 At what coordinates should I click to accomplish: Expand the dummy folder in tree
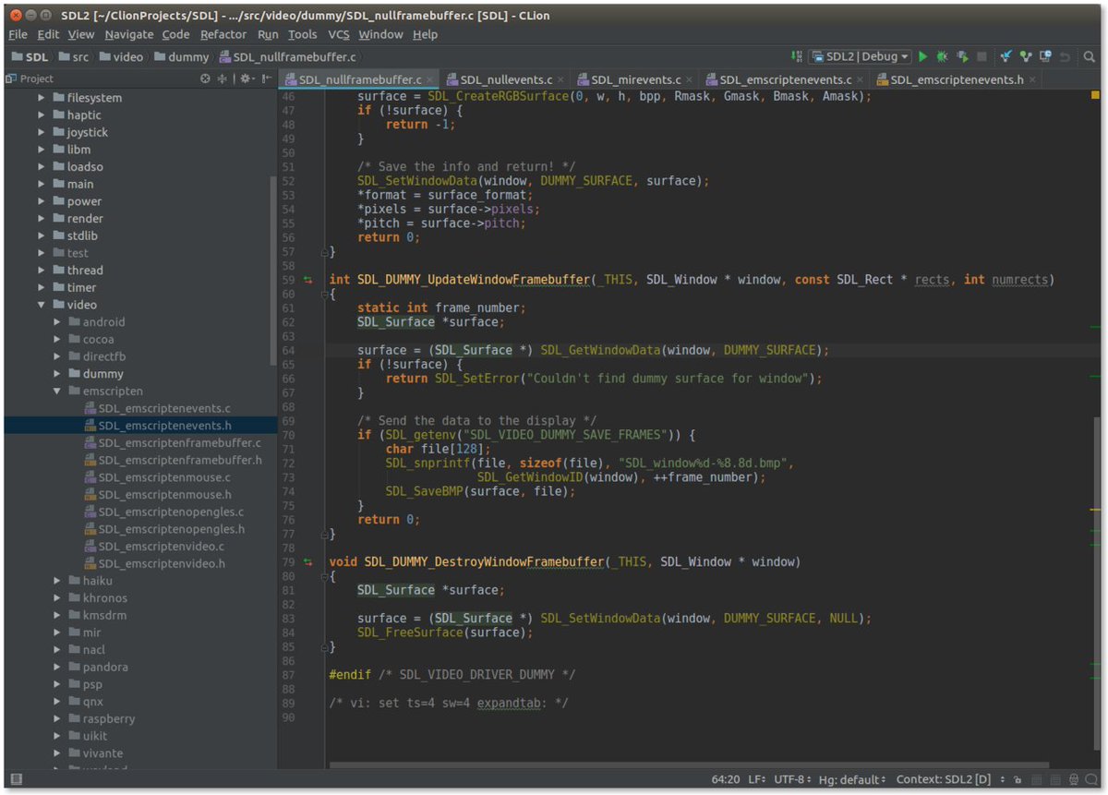[57, 374]
